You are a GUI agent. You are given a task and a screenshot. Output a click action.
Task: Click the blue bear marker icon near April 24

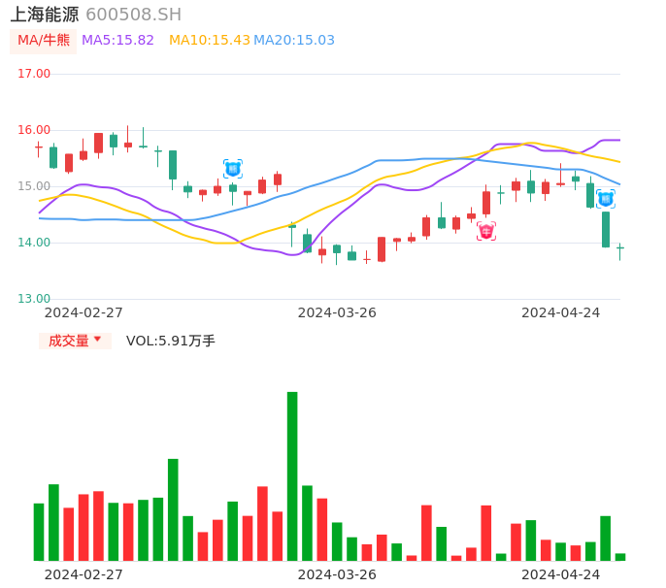(x=606, y=199)
